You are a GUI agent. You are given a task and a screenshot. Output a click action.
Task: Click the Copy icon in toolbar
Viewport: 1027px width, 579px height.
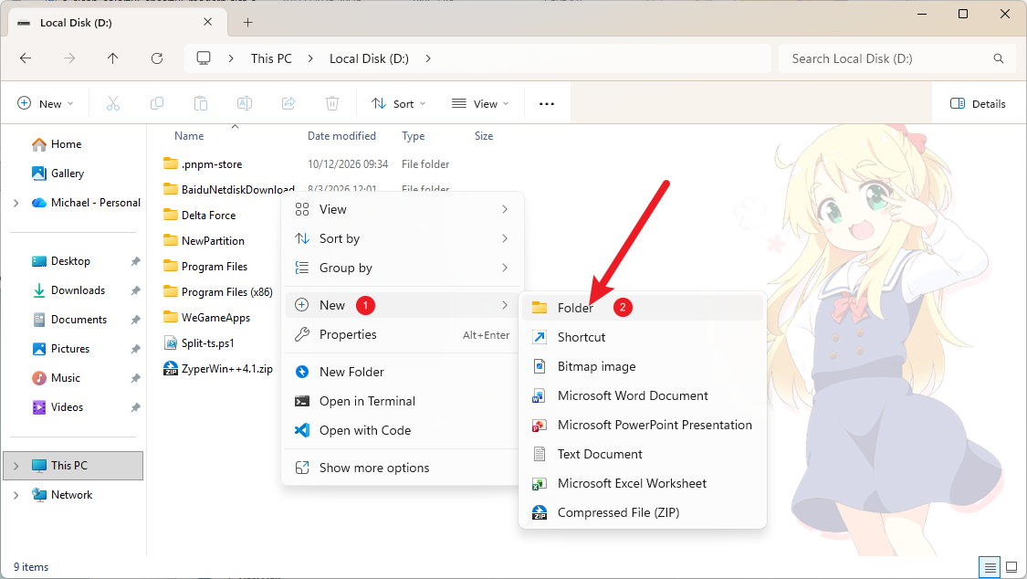[x=157, y=103]
